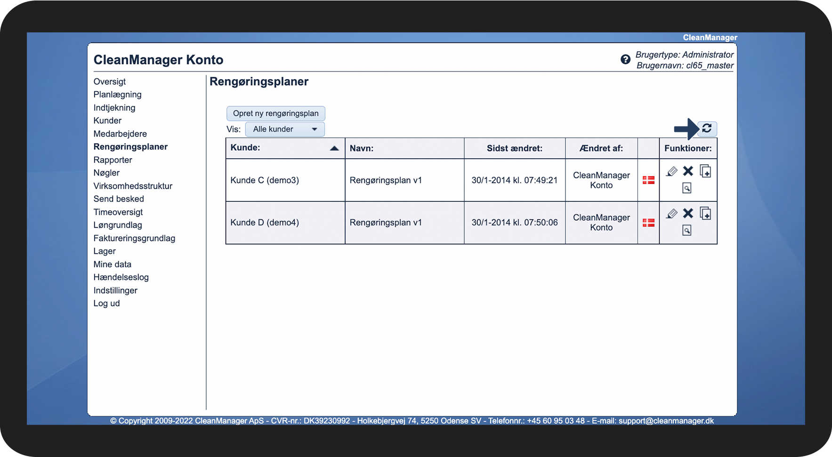Click Log ud to sign out

pyautogui.click(x=106, y=304)
